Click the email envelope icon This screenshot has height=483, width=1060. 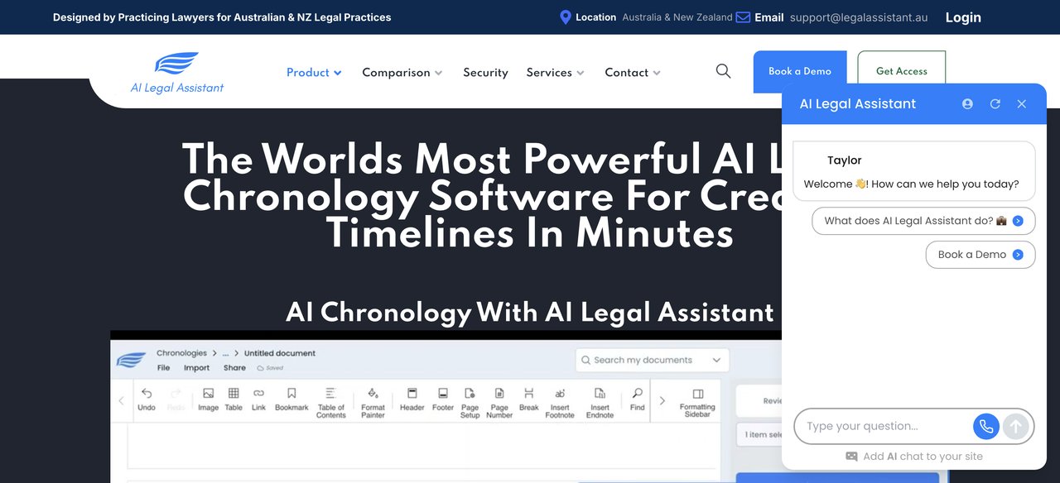click(x=743, y=17)
